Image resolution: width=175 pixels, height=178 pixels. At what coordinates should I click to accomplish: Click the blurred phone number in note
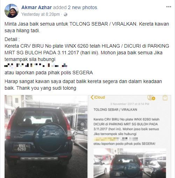point(116,139)
